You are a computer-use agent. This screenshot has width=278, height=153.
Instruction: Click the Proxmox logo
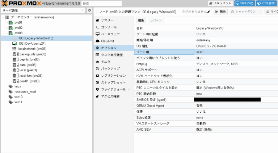[21, 3]
